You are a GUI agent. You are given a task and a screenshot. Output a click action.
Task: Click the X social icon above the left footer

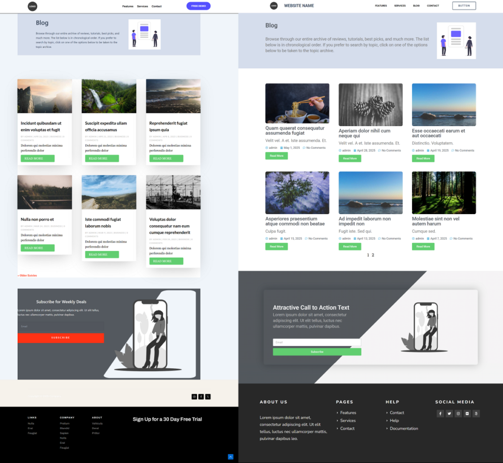click(208, 396)
